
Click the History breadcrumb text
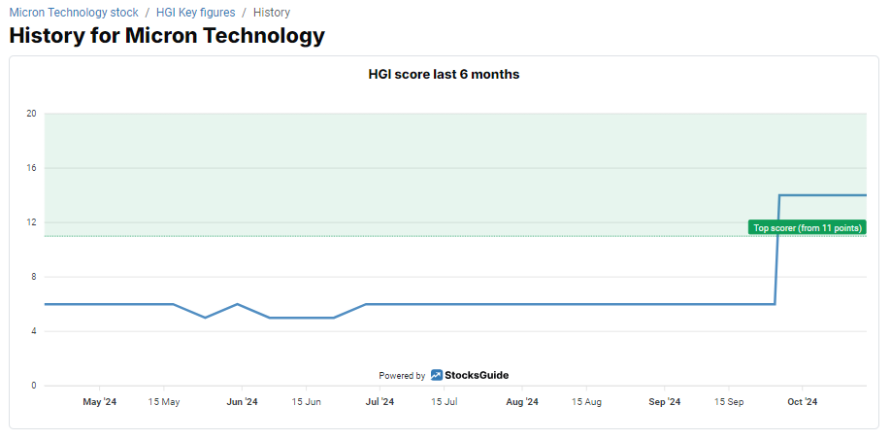pos(272,12)
